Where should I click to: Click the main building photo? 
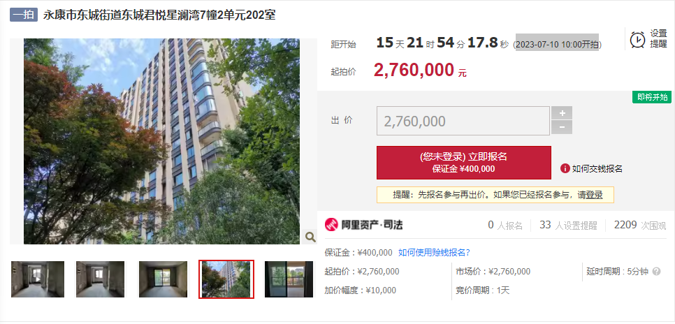[x=161, y=141]
